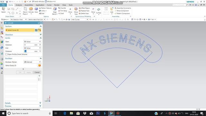Image resolution: width=206 pixels, height=116 pixels.
Task: Open the Unite dropdown arrow
Action: pyautogui.click(x=46, y=11)
